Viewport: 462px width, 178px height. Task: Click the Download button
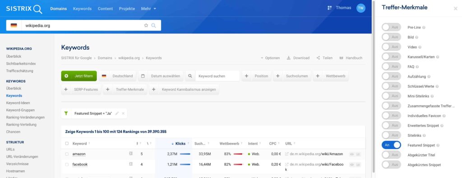pos(298,58)
